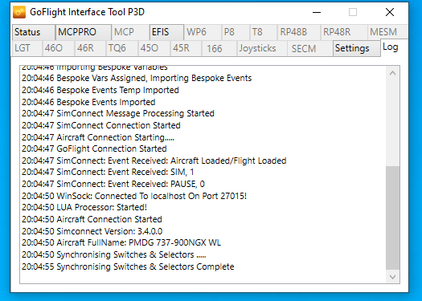Click the "Aircraft FullName: PMDG 737-900NGX WL" line

click(121, 242)
